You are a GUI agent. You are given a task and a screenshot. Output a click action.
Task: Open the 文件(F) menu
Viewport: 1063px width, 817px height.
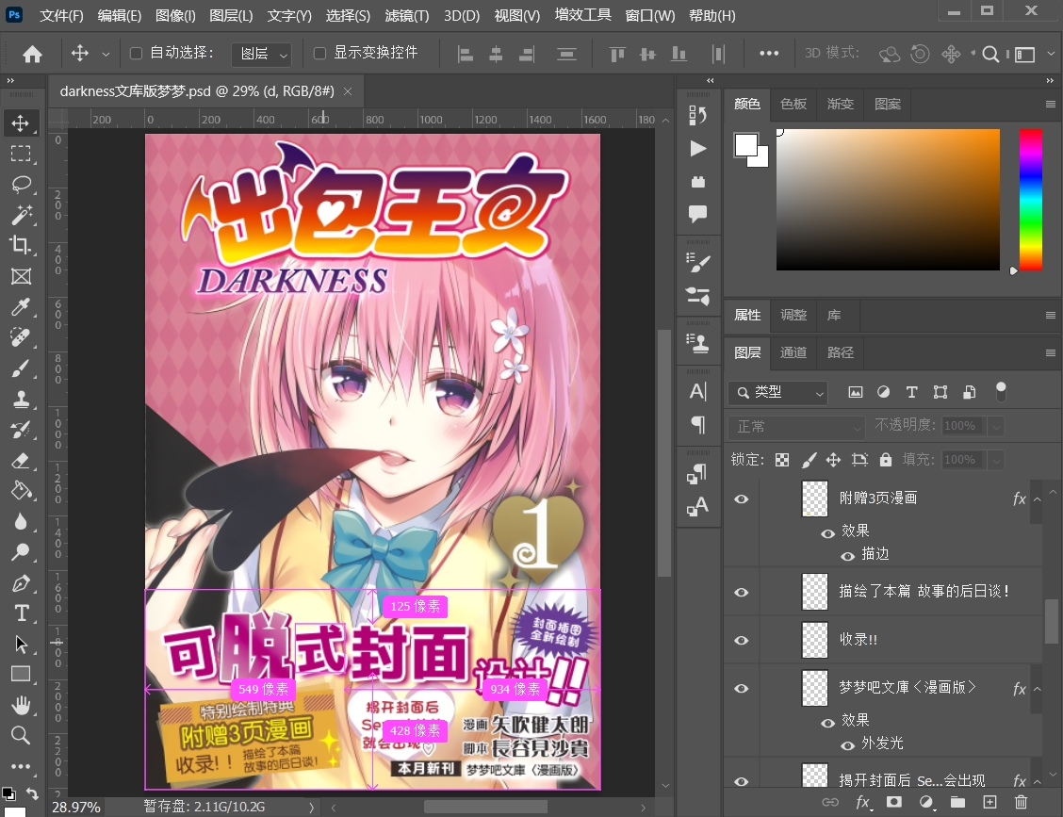click(x=61, y=16)
